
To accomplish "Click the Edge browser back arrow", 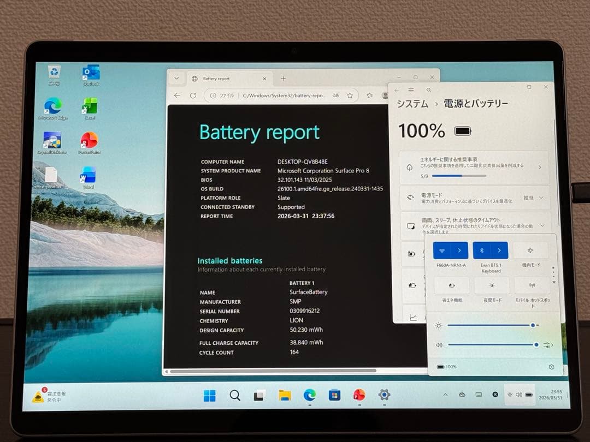I will (177, 95).
